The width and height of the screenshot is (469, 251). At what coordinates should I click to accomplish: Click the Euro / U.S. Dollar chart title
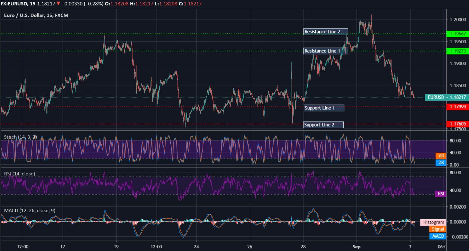tap(36, 15)
